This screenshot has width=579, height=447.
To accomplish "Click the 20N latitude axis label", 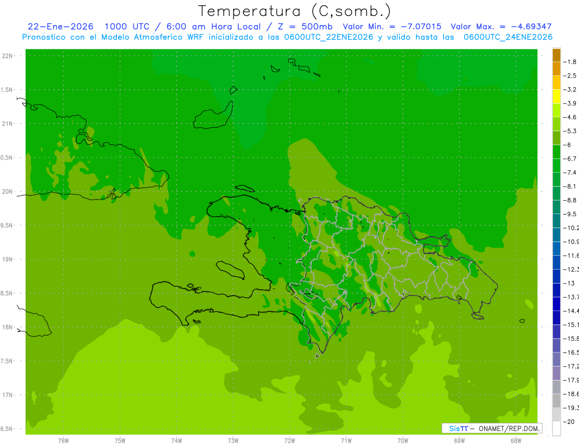I will point(8,191).
